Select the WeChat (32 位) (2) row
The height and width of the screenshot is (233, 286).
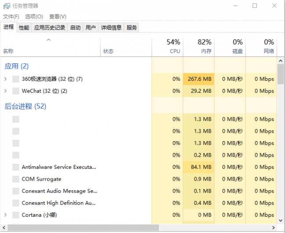click(x=139, y=91)
